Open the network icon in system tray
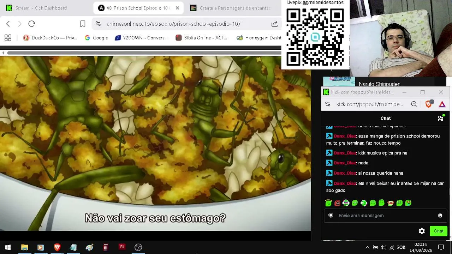The width and height of the screenshot is (452, 254). pos(392,247)
